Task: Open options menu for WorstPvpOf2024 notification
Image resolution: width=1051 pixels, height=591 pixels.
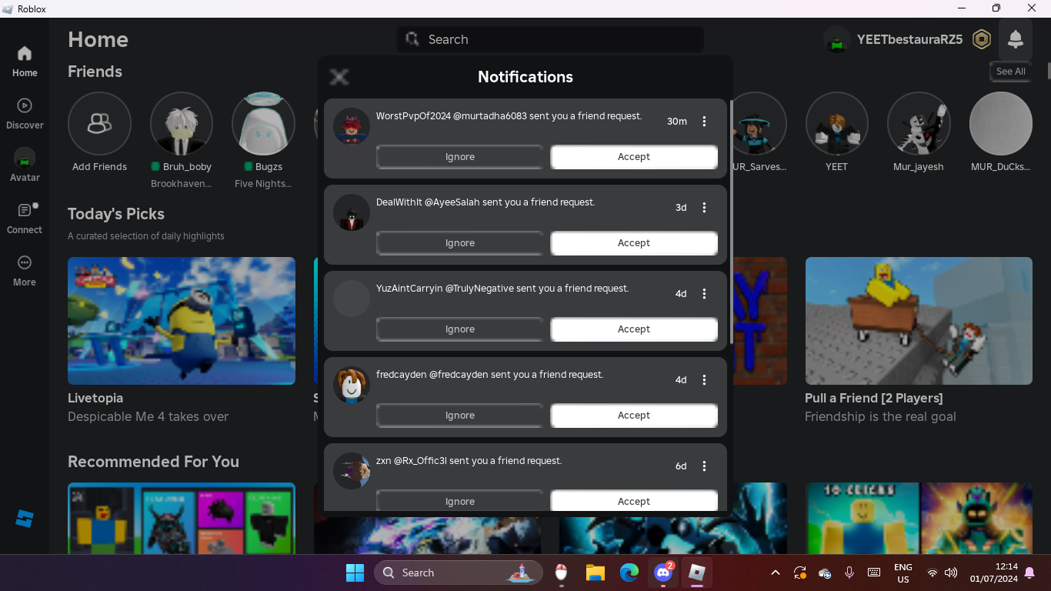Action: tap(704, 122)
